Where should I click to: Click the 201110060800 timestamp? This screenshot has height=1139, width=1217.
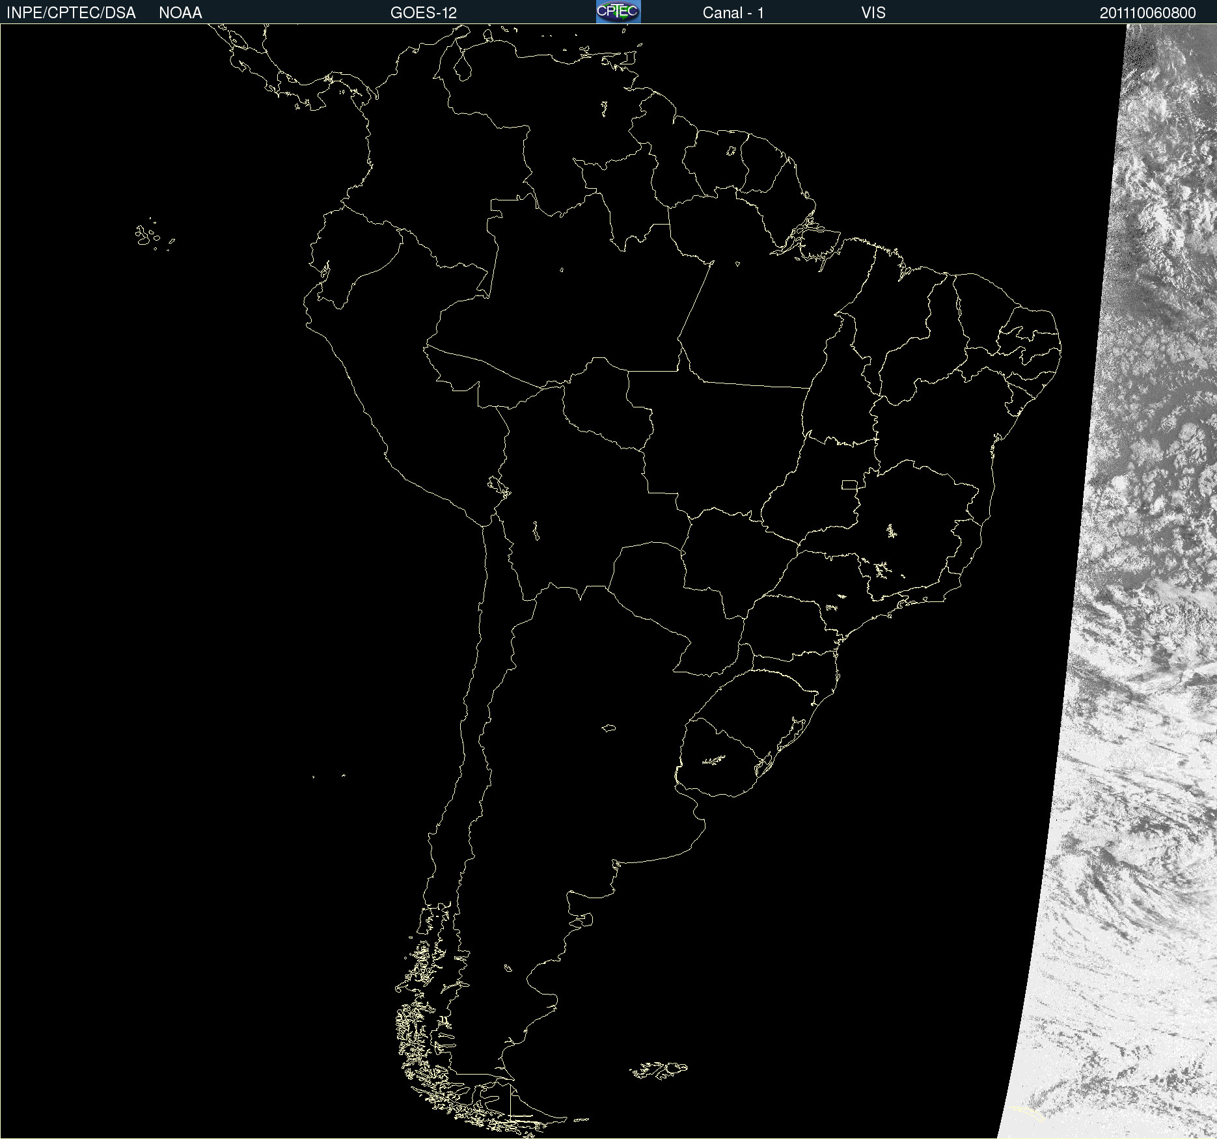(1148, 13)
